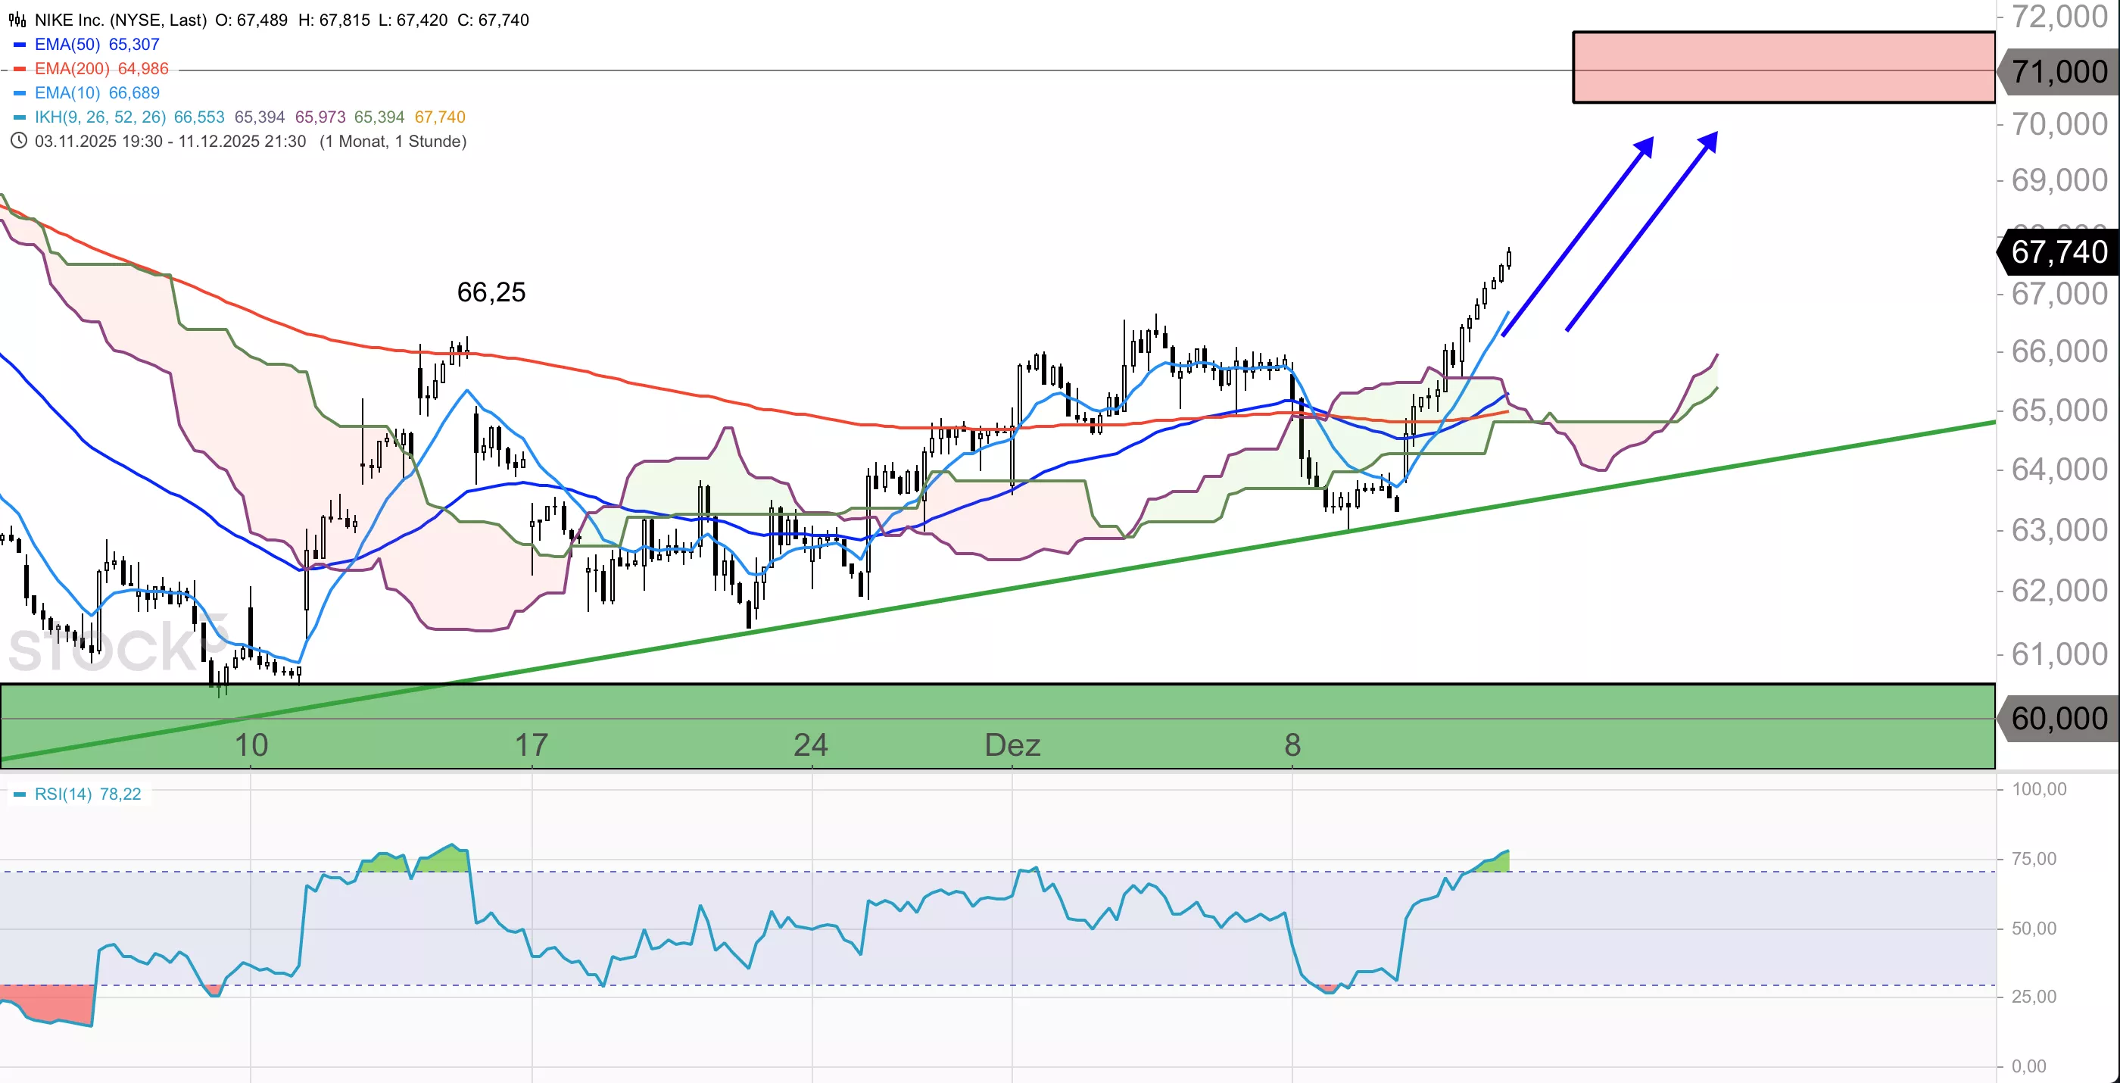Click the current price tag 67,740

pos(2058,252)
